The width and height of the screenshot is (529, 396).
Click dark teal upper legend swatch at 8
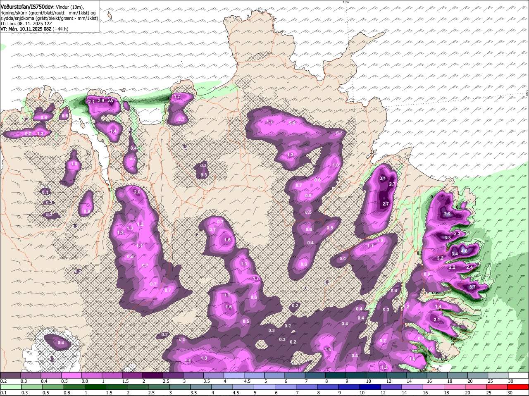(336, 375)
